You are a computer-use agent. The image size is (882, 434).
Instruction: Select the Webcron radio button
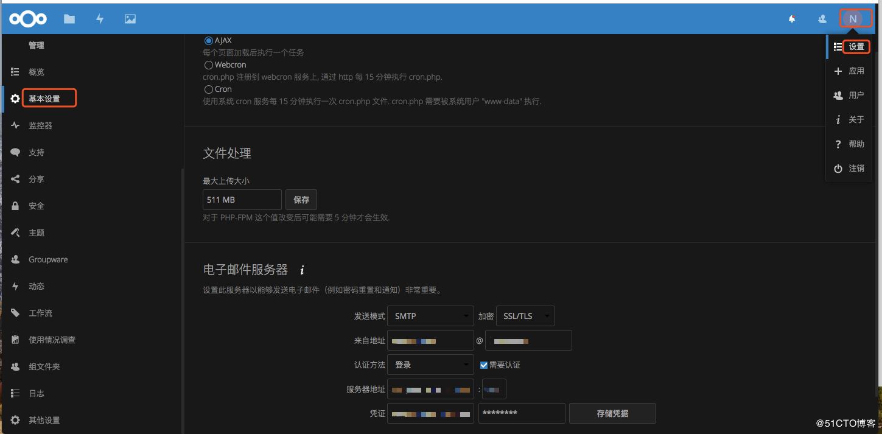[x=209, y=65]
